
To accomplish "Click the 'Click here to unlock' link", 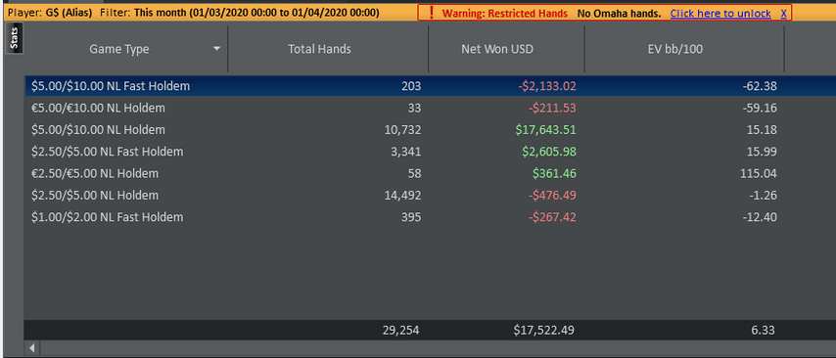I will (x=720, y=14).
